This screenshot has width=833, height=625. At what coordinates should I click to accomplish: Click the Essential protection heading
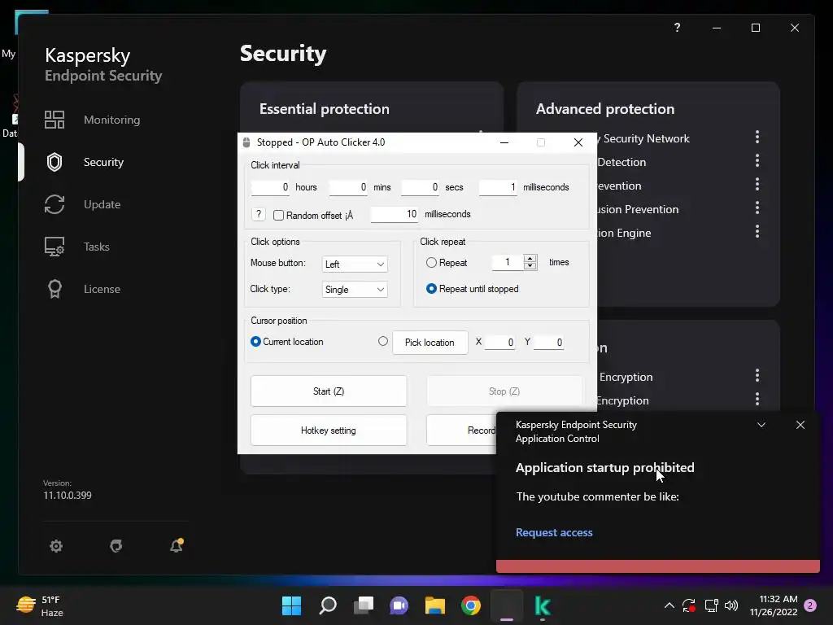click(324, 109)
